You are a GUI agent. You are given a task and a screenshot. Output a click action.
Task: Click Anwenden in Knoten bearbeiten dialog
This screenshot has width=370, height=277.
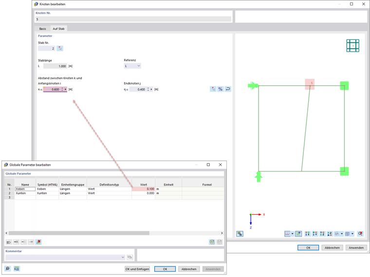point(356,247)
